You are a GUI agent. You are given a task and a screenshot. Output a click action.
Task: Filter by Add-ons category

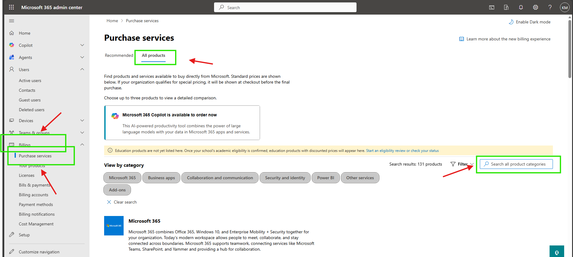pyautogui.click(x=117, y=190)
